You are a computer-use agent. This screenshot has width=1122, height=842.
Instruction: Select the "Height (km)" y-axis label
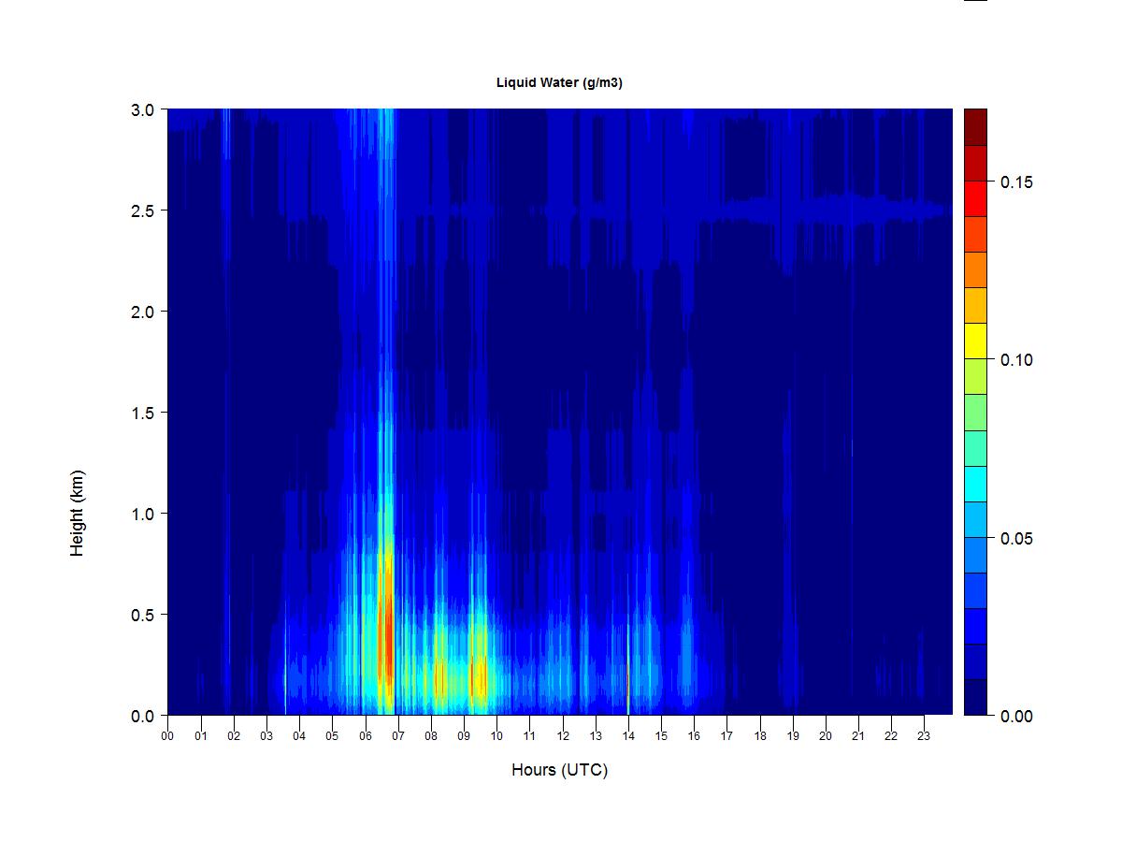coord(77,513)
